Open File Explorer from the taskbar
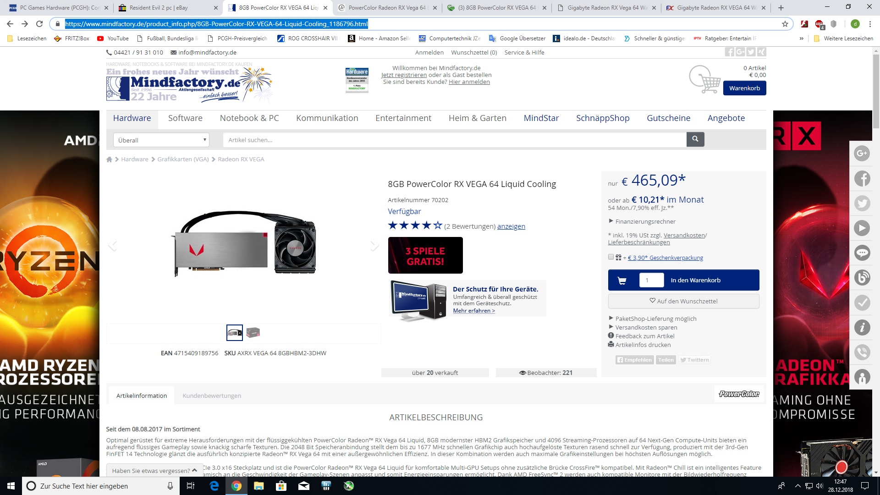This screenshot has height=495, width=880. (x=259, y=486)
